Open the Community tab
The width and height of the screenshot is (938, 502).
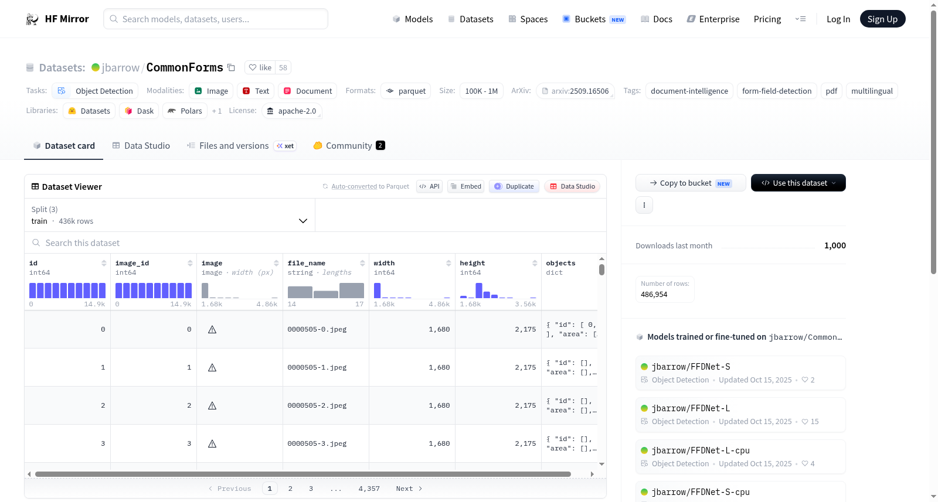point(349,146)
